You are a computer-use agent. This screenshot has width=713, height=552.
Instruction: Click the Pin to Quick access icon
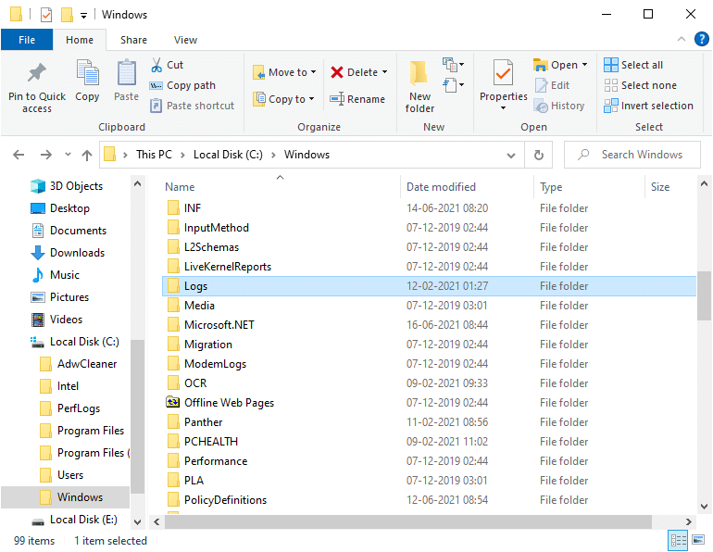[x=37, y=73]
